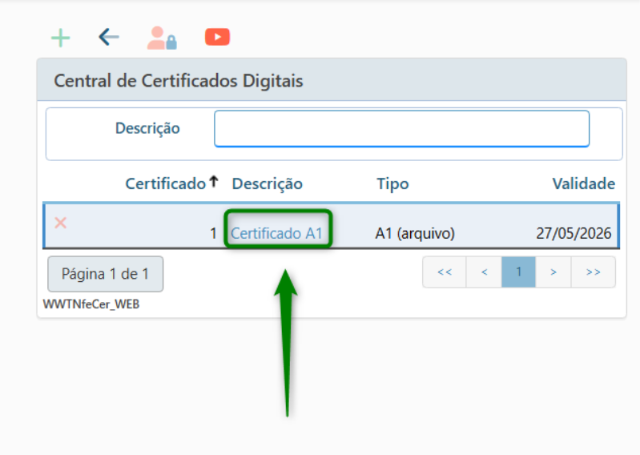Click the green plus icon to add certificate
The height and width of the screenshot is (455, 640).
60,38
